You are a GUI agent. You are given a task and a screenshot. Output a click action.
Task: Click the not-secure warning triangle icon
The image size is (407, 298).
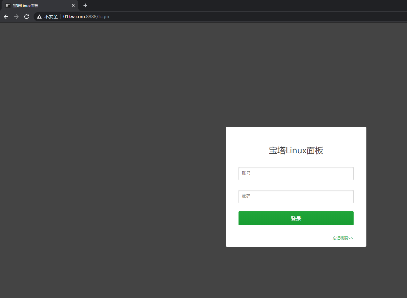pos(39,17)
